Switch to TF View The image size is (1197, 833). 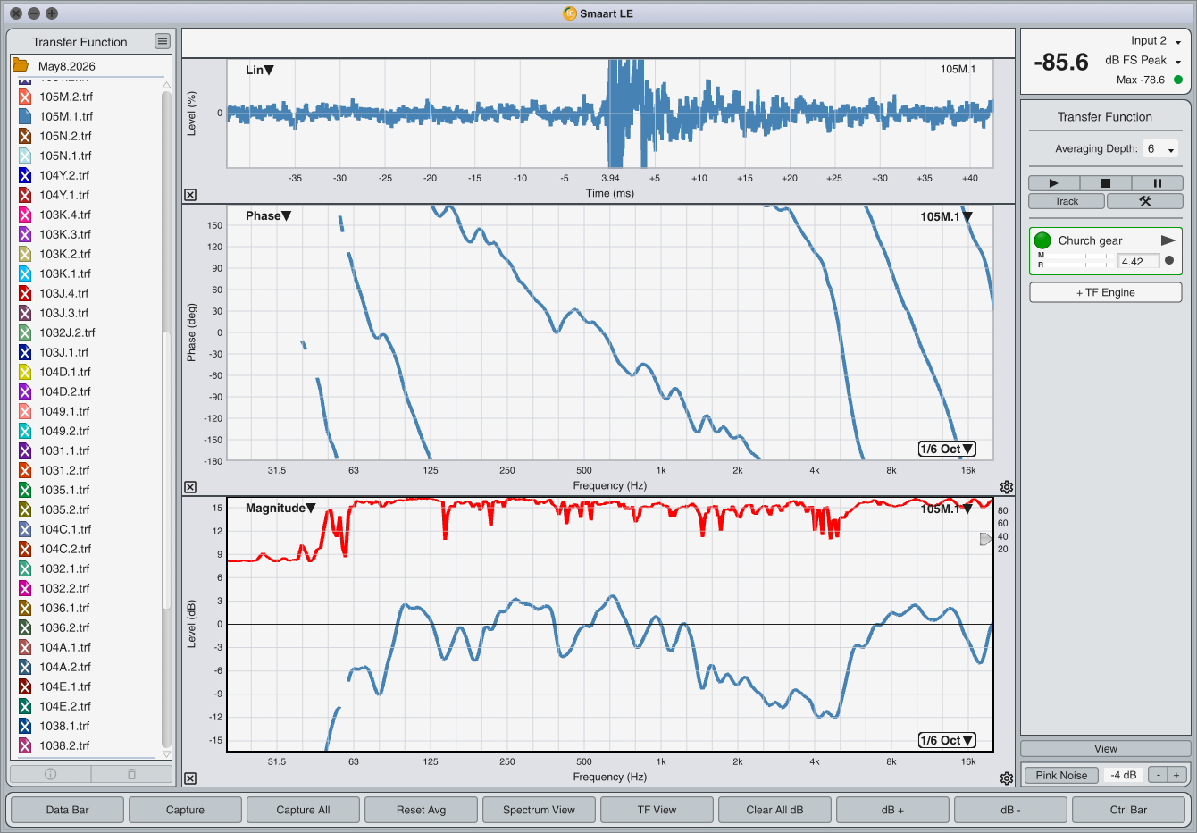(x=657, y=810)
